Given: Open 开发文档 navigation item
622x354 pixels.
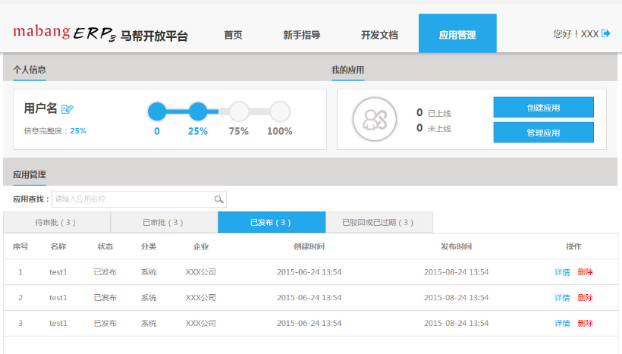Looking at the screenshot, I should (379, 35).
